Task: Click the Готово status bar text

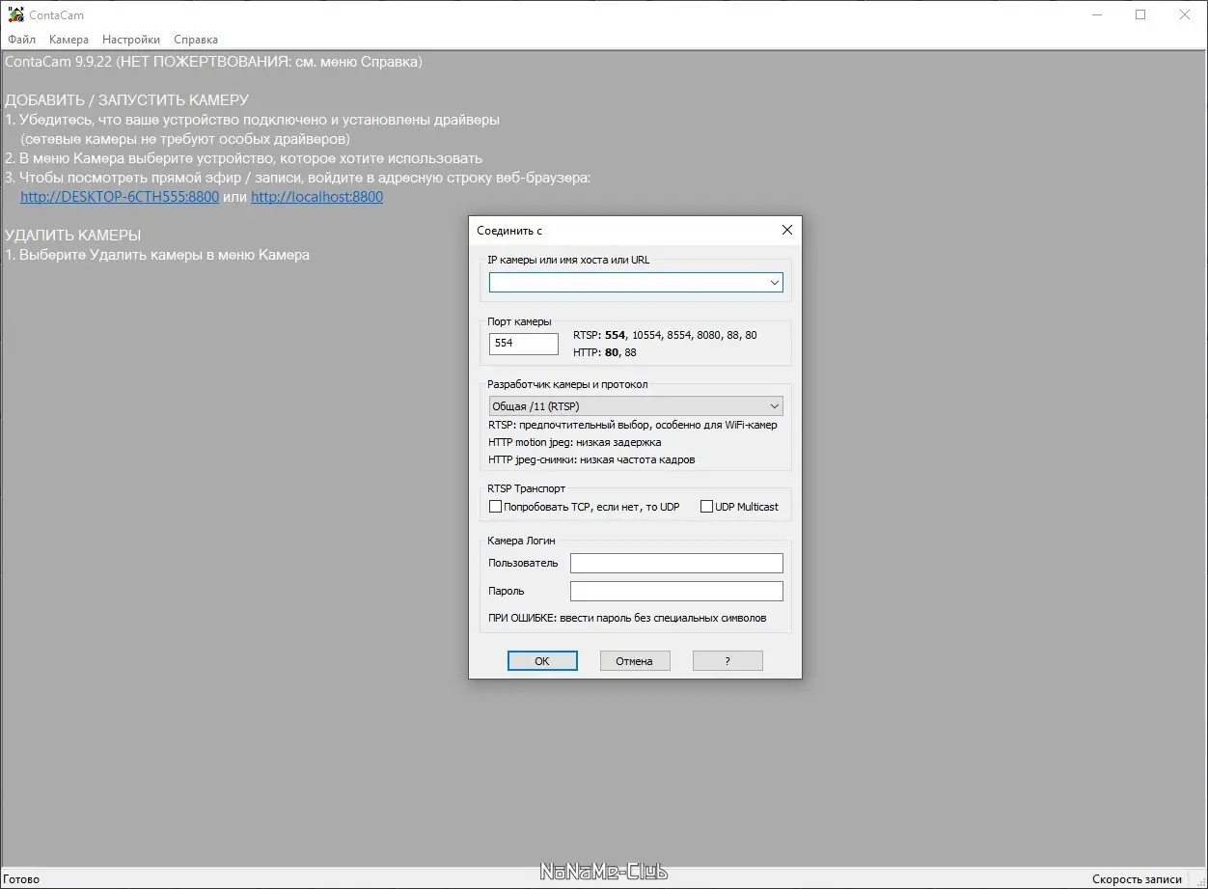Action: (x=22, y=879)
